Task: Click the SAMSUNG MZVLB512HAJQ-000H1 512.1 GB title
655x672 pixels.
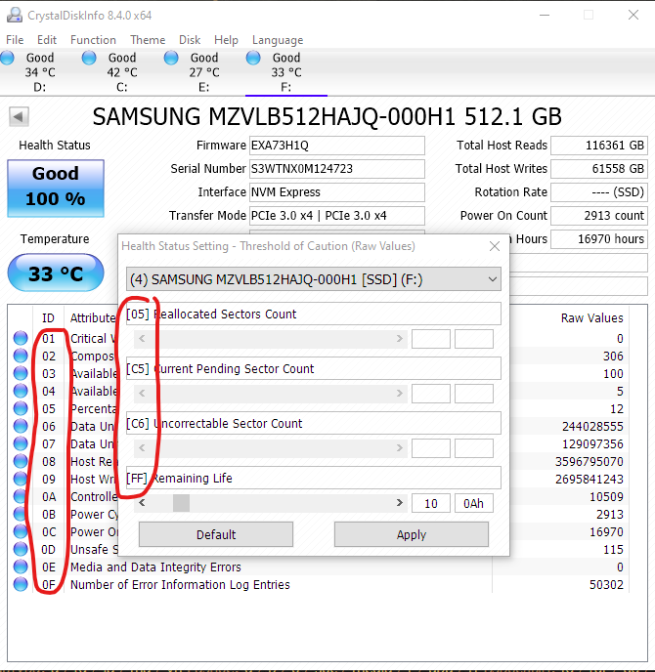Action: (327, 116)
